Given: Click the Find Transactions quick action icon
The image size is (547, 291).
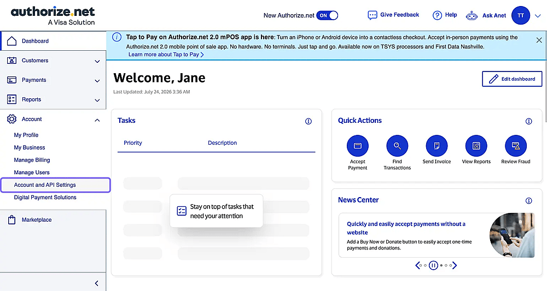Looking at the screenshot, I should point(397,146).
